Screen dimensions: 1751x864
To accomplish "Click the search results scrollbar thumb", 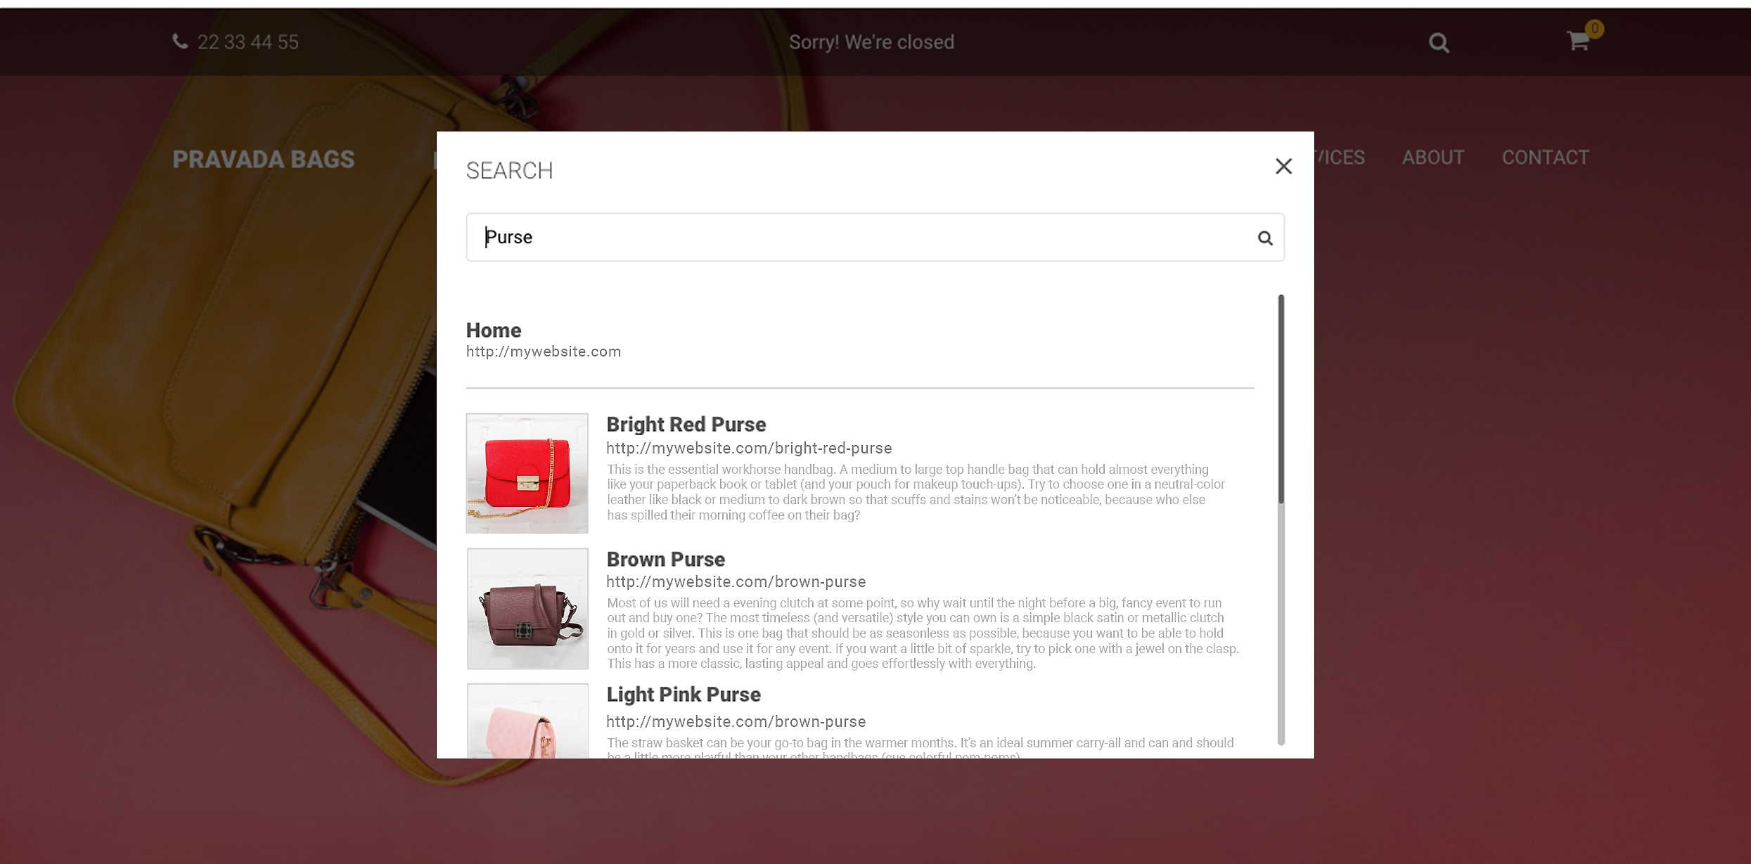I will coord(1281,399).
